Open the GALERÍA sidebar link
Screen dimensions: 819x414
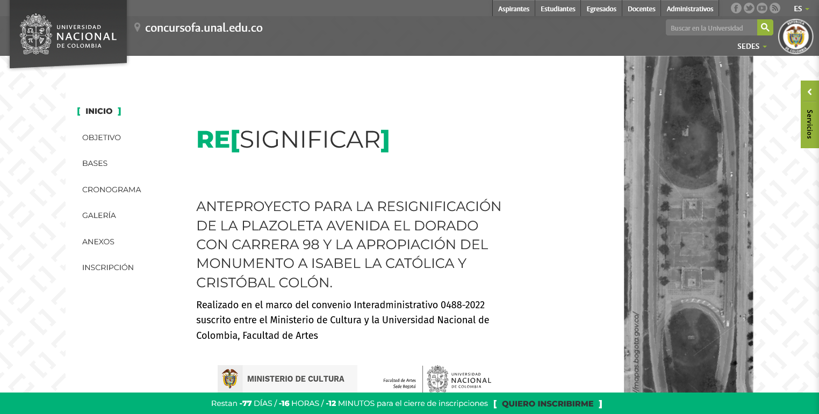coord(99,215)
